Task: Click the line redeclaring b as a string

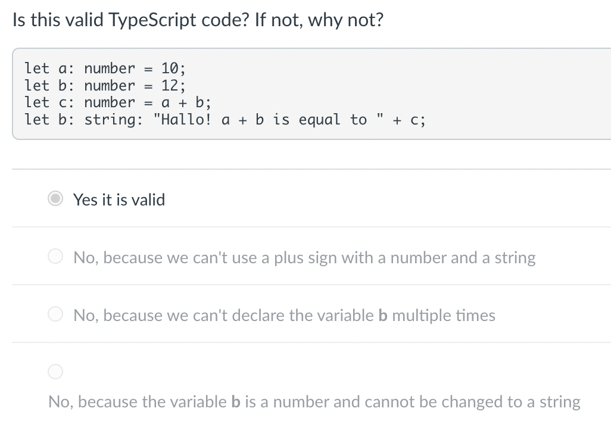Action: (225, 119)
